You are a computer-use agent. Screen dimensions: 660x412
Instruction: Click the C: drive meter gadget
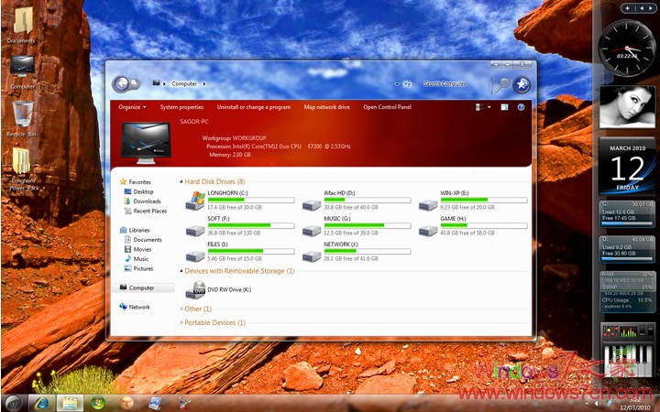[627, 214]
